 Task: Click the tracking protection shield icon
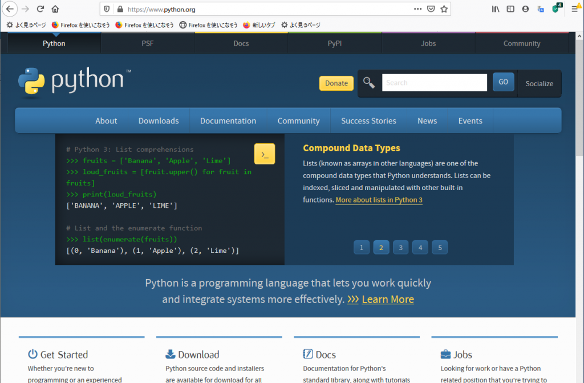107,9
